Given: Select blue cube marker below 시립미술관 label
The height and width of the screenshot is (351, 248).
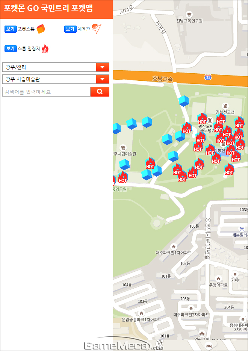Looking at the screenshot, I should pyautogui.click(x=124, y=165).
